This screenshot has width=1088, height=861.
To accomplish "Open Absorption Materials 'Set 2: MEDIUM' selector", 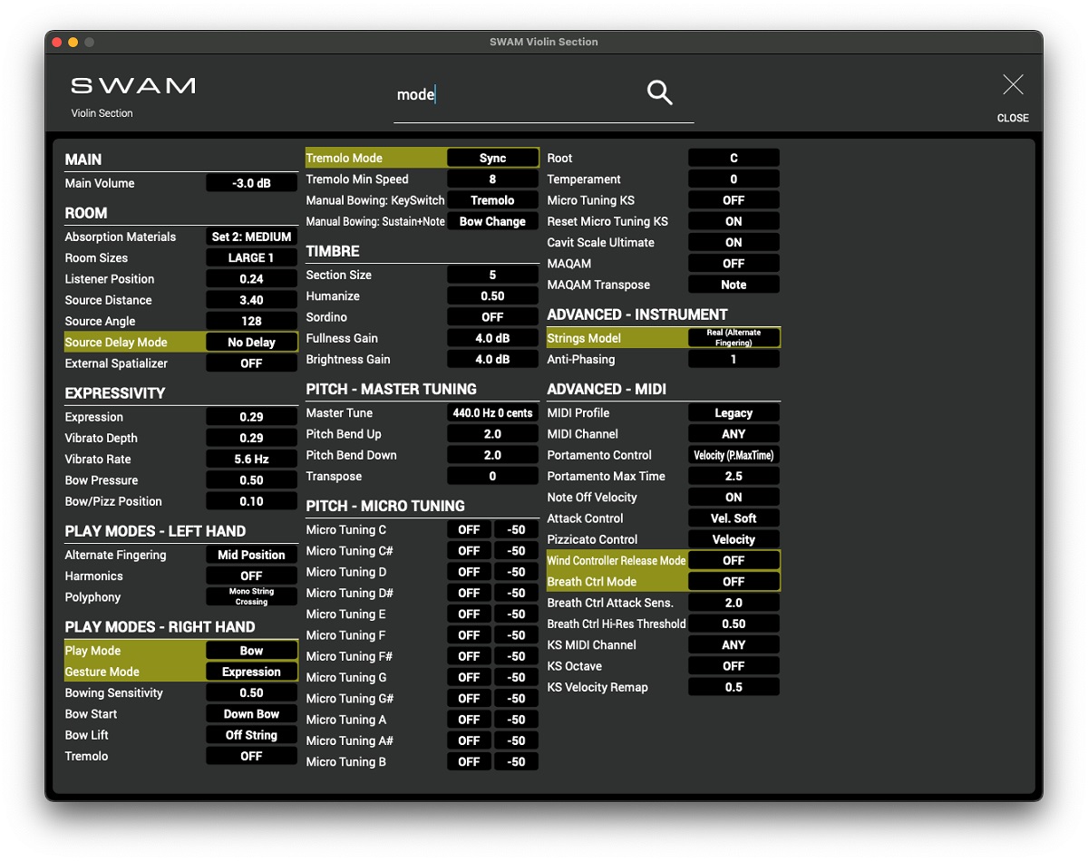I will [251, 237].
